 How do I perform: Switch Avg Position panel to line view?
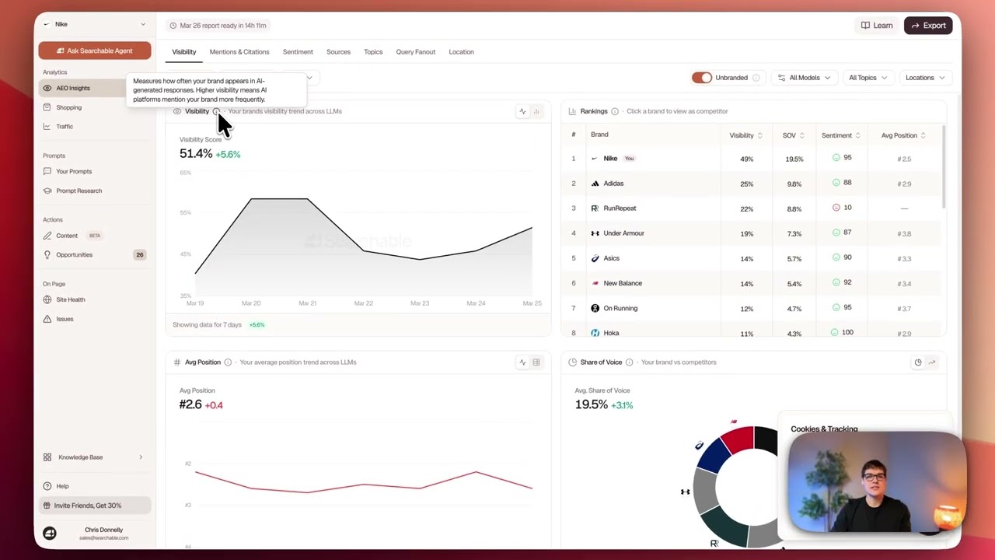tap(522, 362)
